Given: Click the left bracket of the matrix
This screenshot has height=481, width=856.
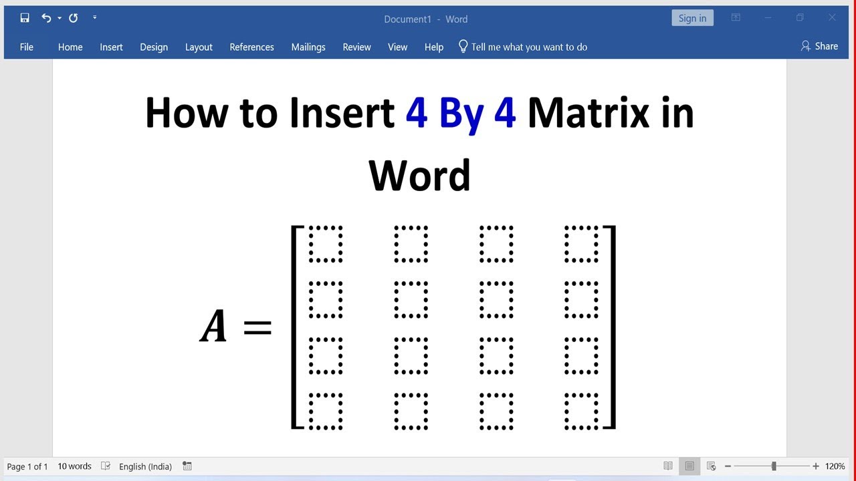Looking at the screenshot, I should [x=297, y=327].
